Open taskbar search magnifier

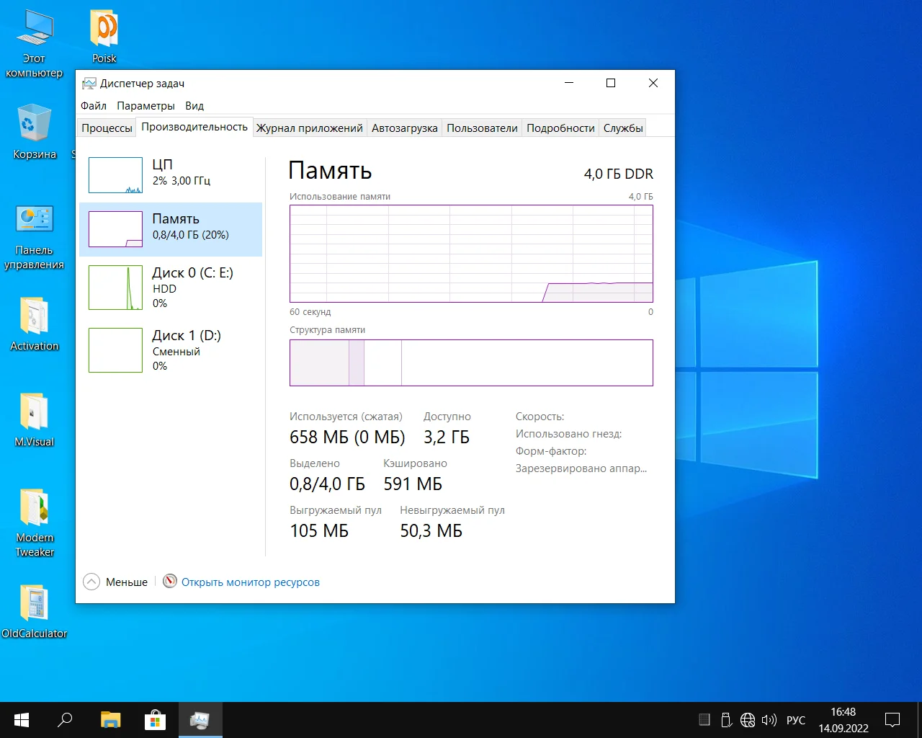click(x=65, y=720)
